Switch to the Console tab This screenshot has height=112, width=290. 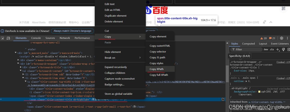[36, 38]
